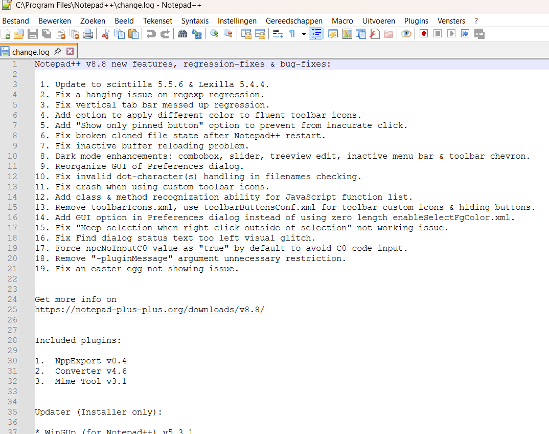Open Find with the binoculars icon
549x434 pixels.
(182, 34)
